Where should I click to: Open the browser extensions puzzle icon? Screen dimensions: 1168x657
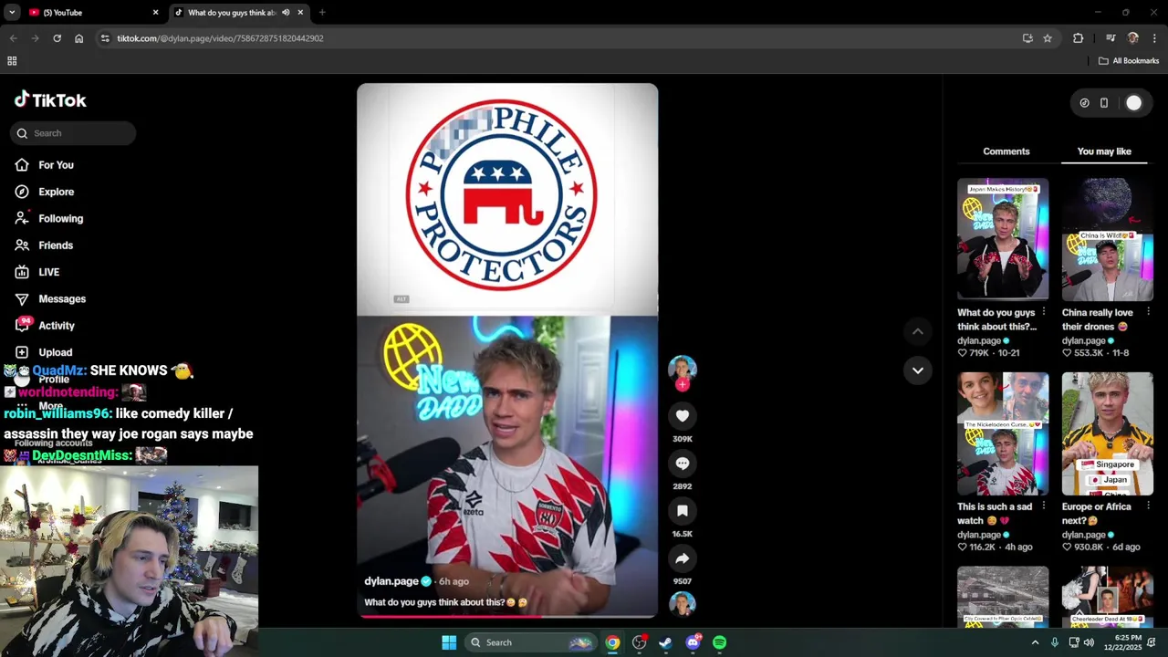point(1079,38)
